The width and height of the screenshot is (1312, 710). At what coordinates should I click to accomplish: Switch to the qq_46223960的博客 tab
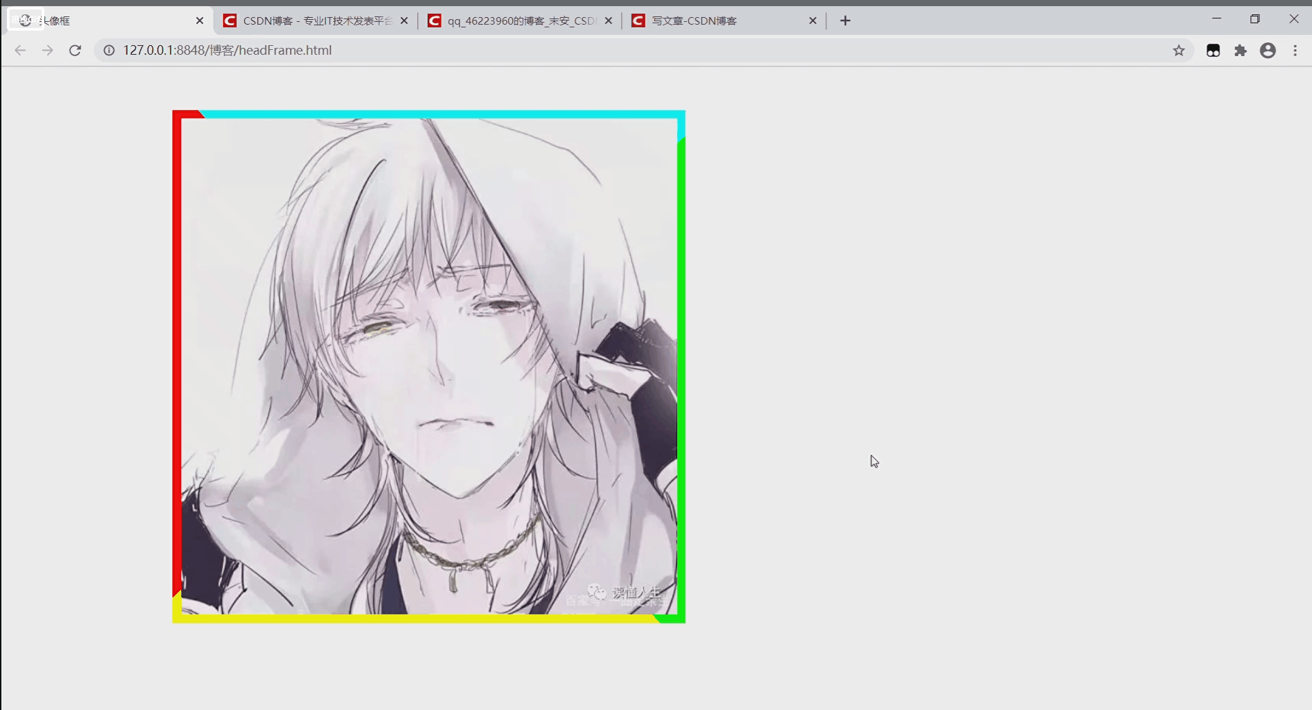(x=519, y=20)
